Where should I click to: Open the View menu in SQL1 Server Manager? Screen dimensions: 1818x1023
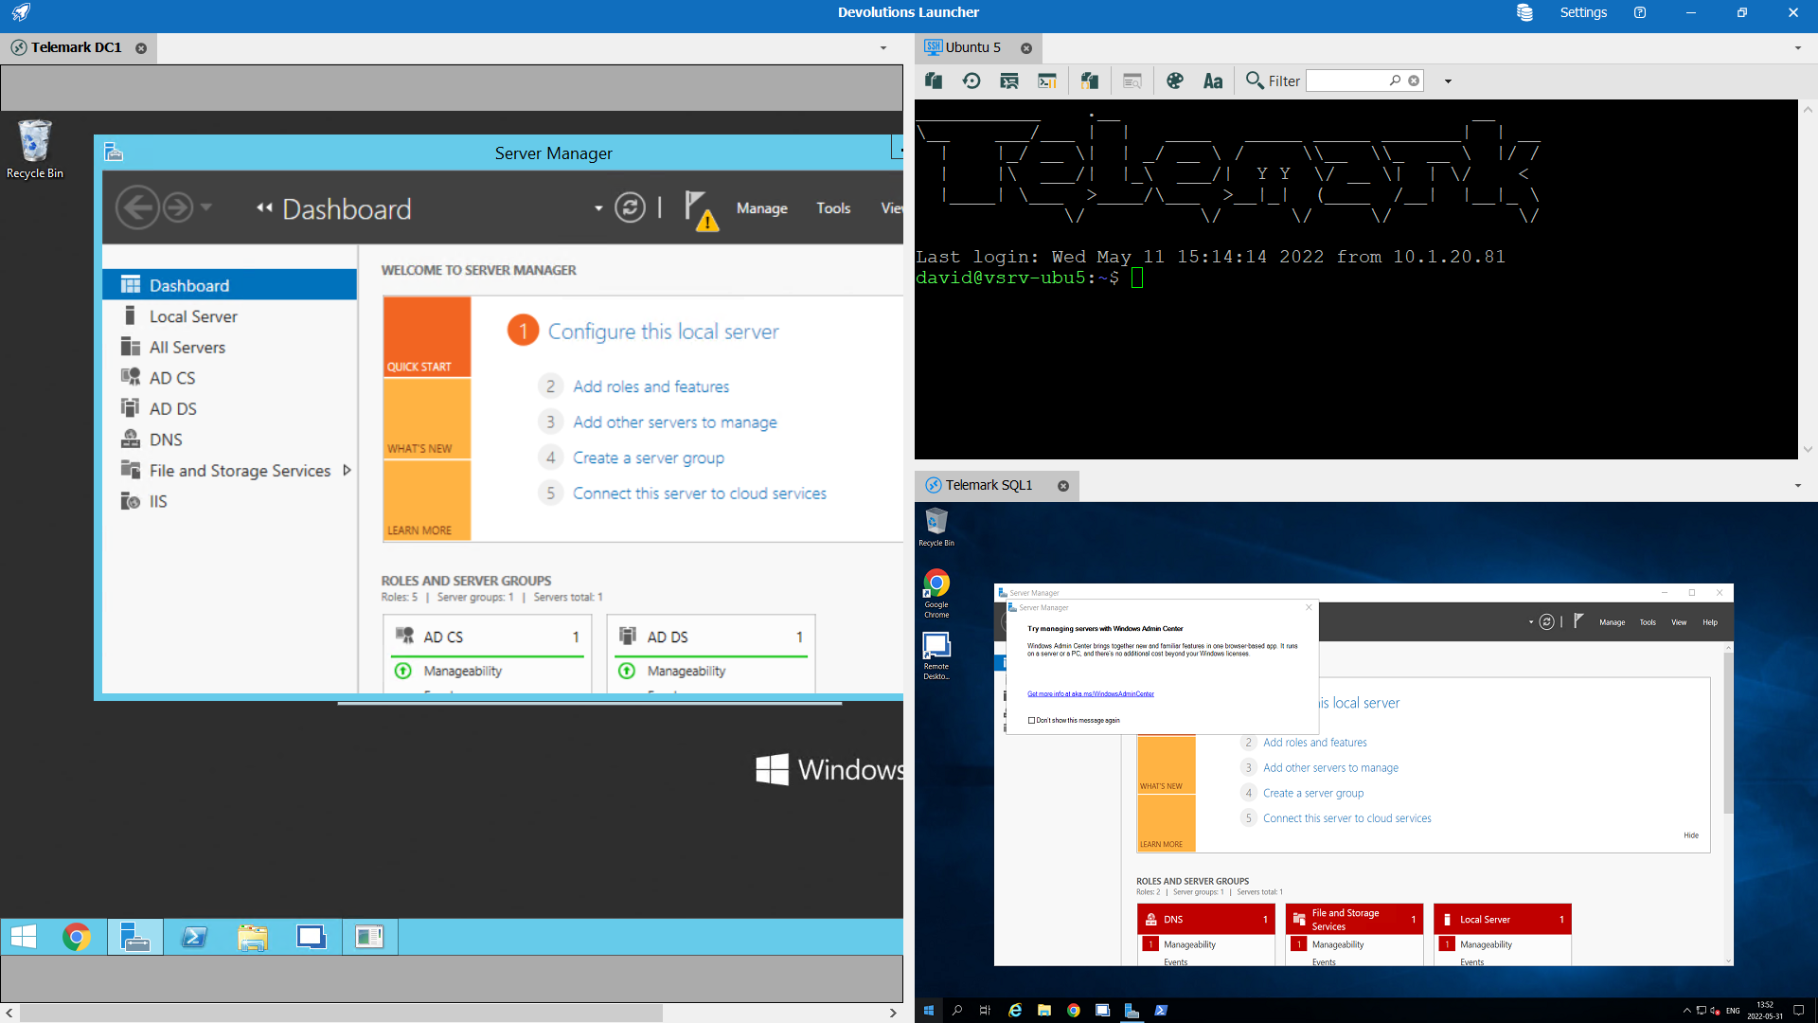(x=1679, y=622)
